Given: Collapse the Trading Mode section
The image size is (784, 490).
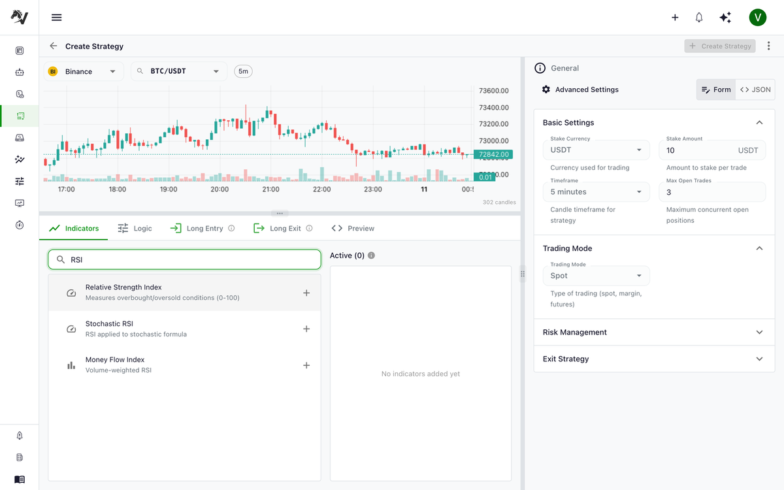Looking at the screenshot, I should coord(759,248).
